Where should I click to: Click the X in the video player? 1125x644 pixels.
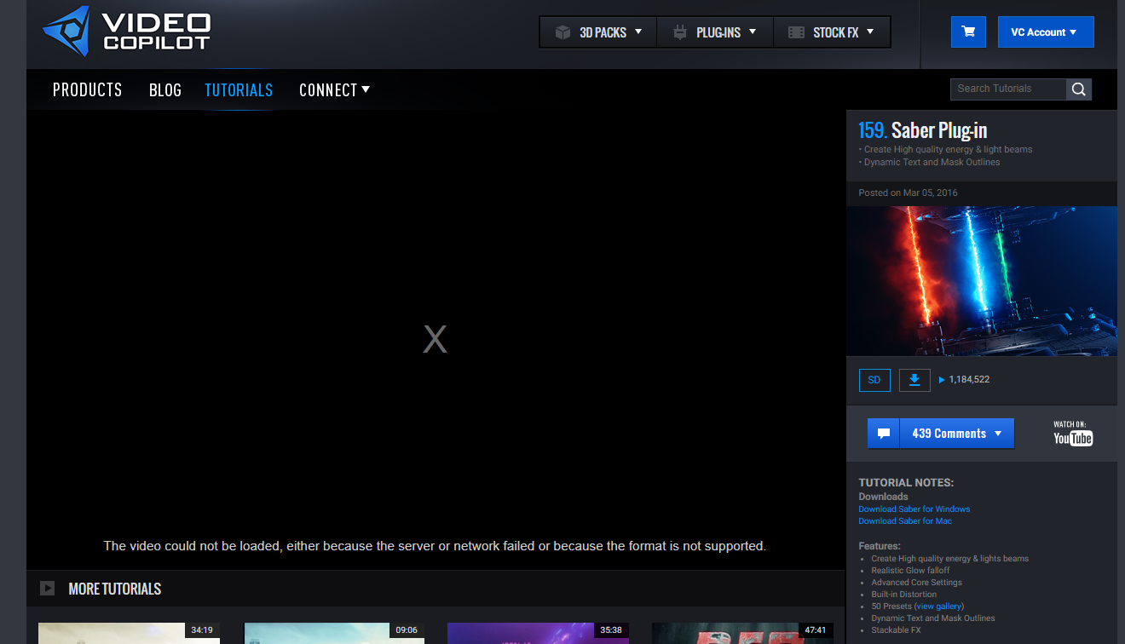coord(435,340)
